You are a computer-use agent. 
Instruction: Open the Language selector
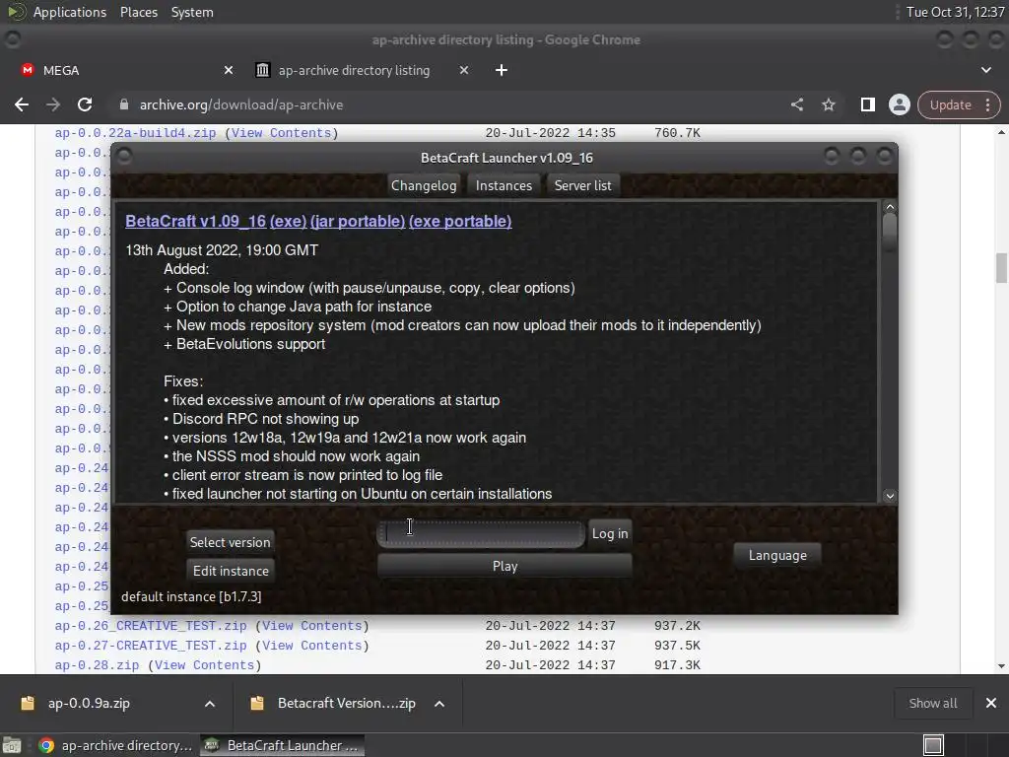777,555
